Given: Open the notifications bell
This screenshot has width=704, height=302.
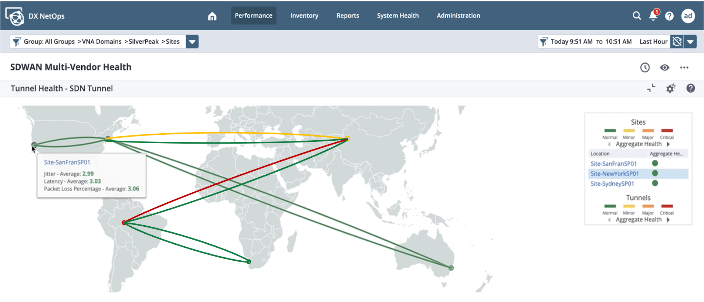Looking at the screenshot, I should pos(653,16).
